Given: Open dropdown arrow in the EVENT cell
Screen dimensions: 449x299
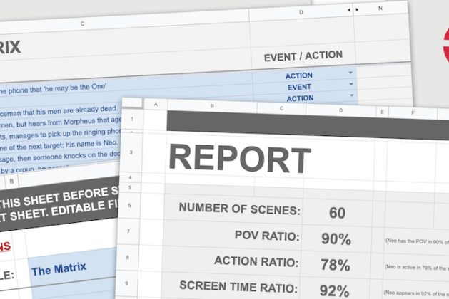Looking at the screenshot, I should (351, 84).
